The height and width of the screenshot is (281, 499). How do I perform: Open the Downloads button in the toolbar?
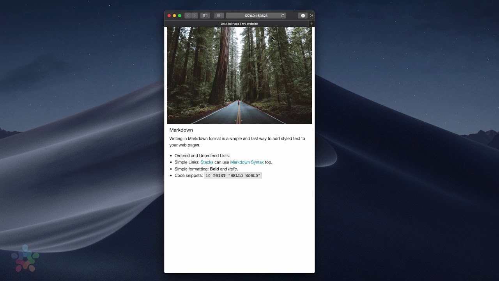(x=303, y=16)
